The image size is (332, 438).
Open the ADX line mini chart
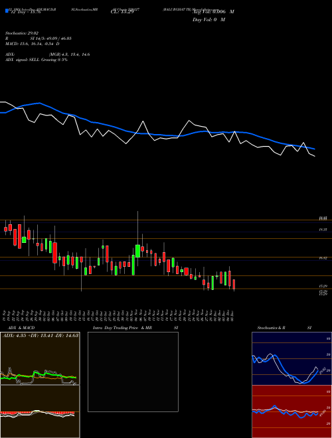(x=40, y=358)
